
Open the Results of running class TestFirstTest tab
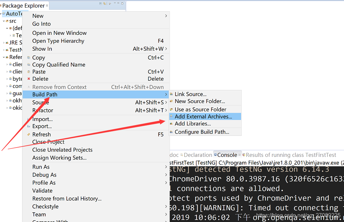pos(289,155)
